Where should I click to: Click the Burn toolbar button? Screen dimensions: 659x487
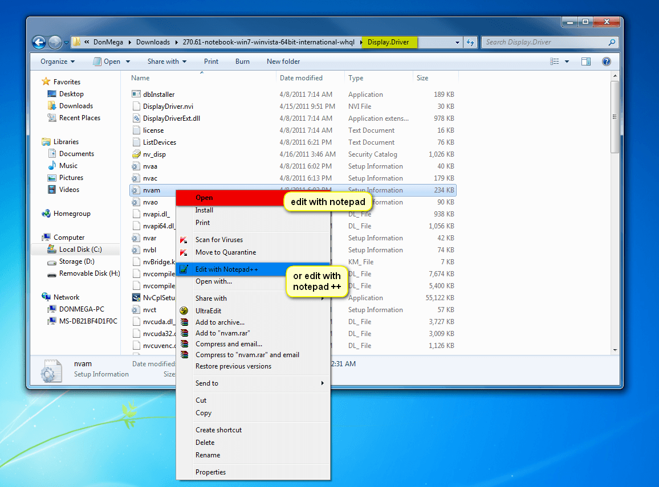242,62
